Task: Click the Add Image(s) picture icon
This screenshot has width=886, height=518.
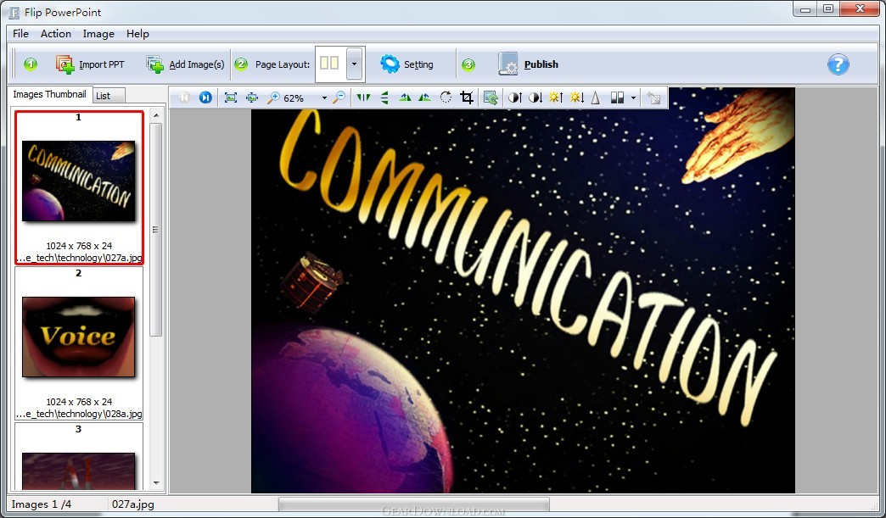Action: [x=155, y=64]
